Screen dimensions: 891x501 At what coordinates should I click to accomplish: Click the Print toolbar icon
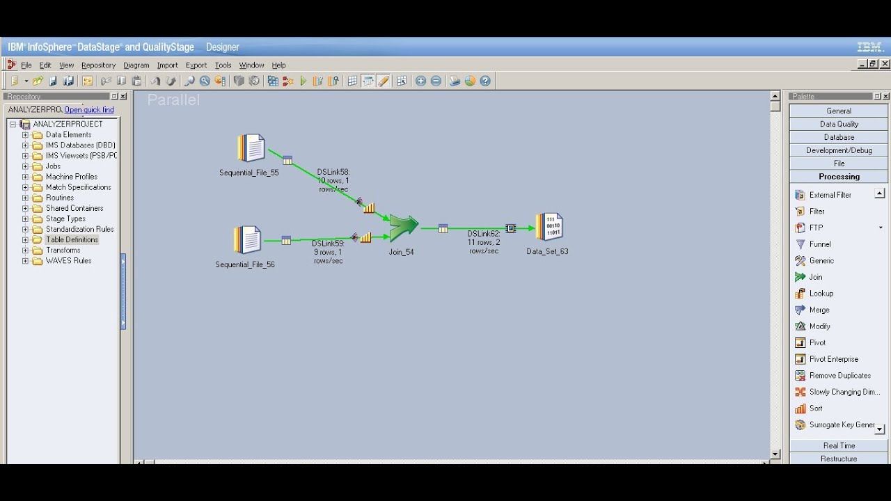click(455, 81)
